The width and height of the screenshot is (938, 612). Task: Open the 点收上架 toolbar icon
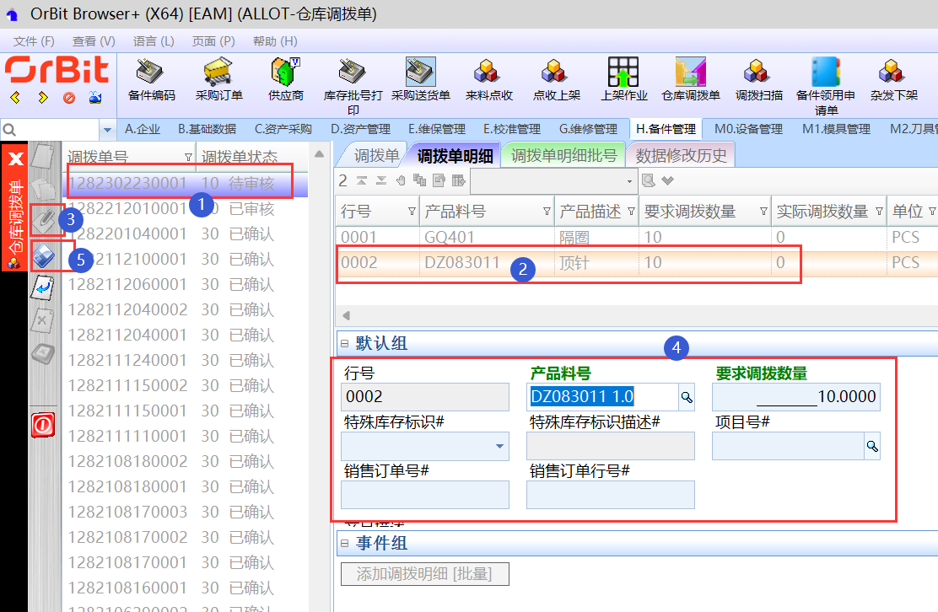pos(554,72)
